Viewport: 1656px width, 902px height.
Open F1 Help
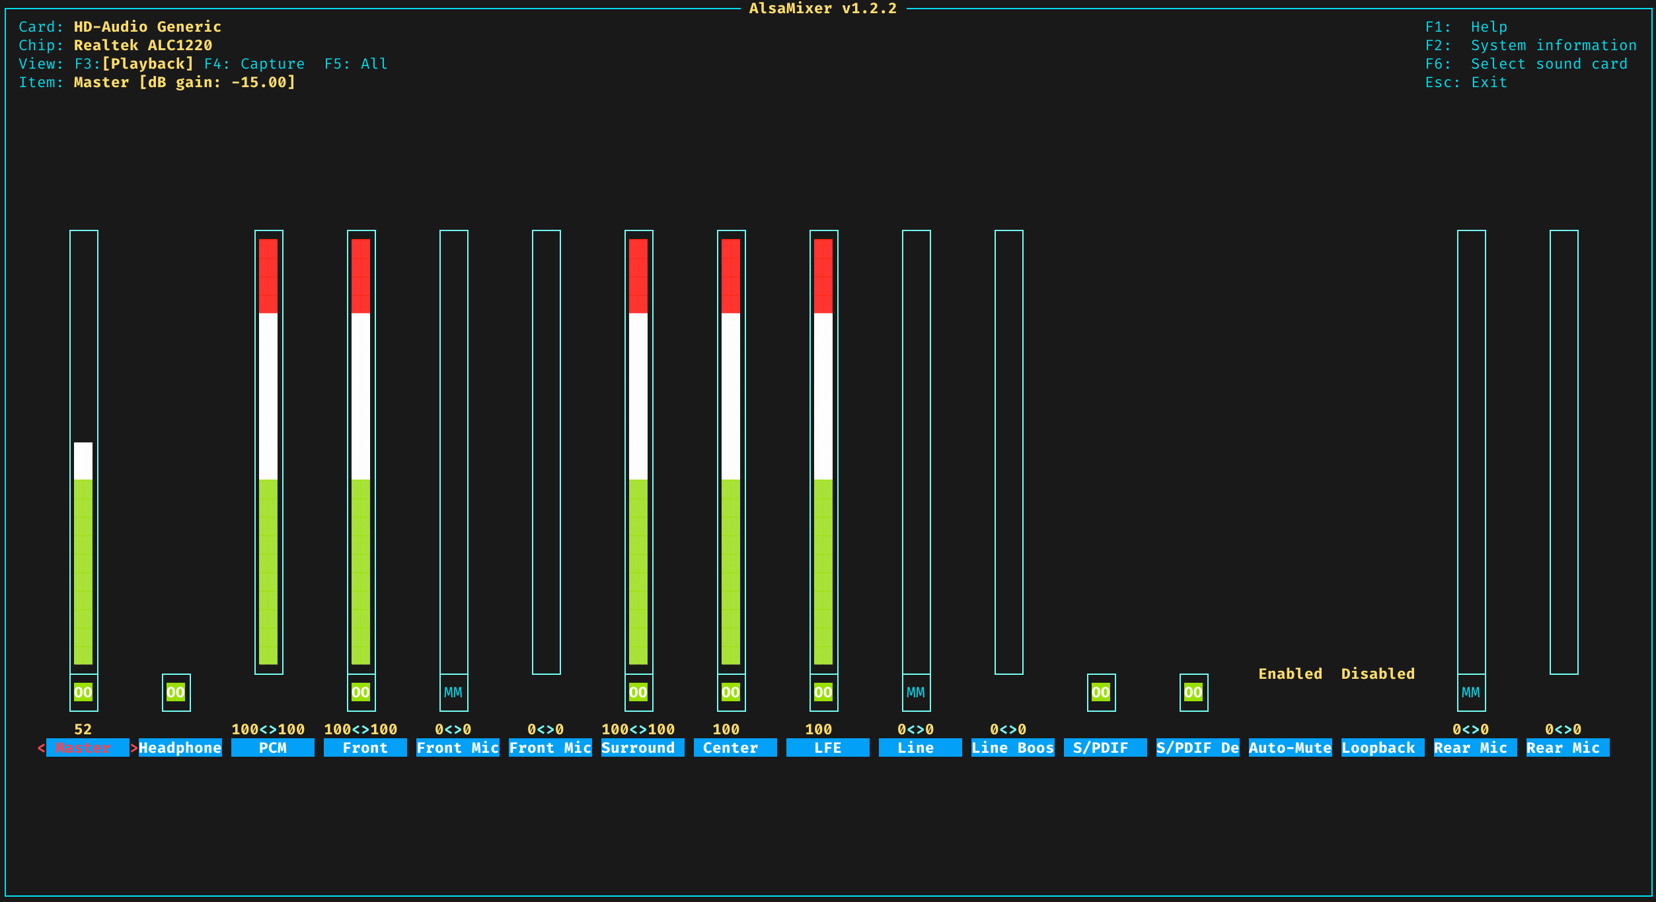coord(1466,27)
